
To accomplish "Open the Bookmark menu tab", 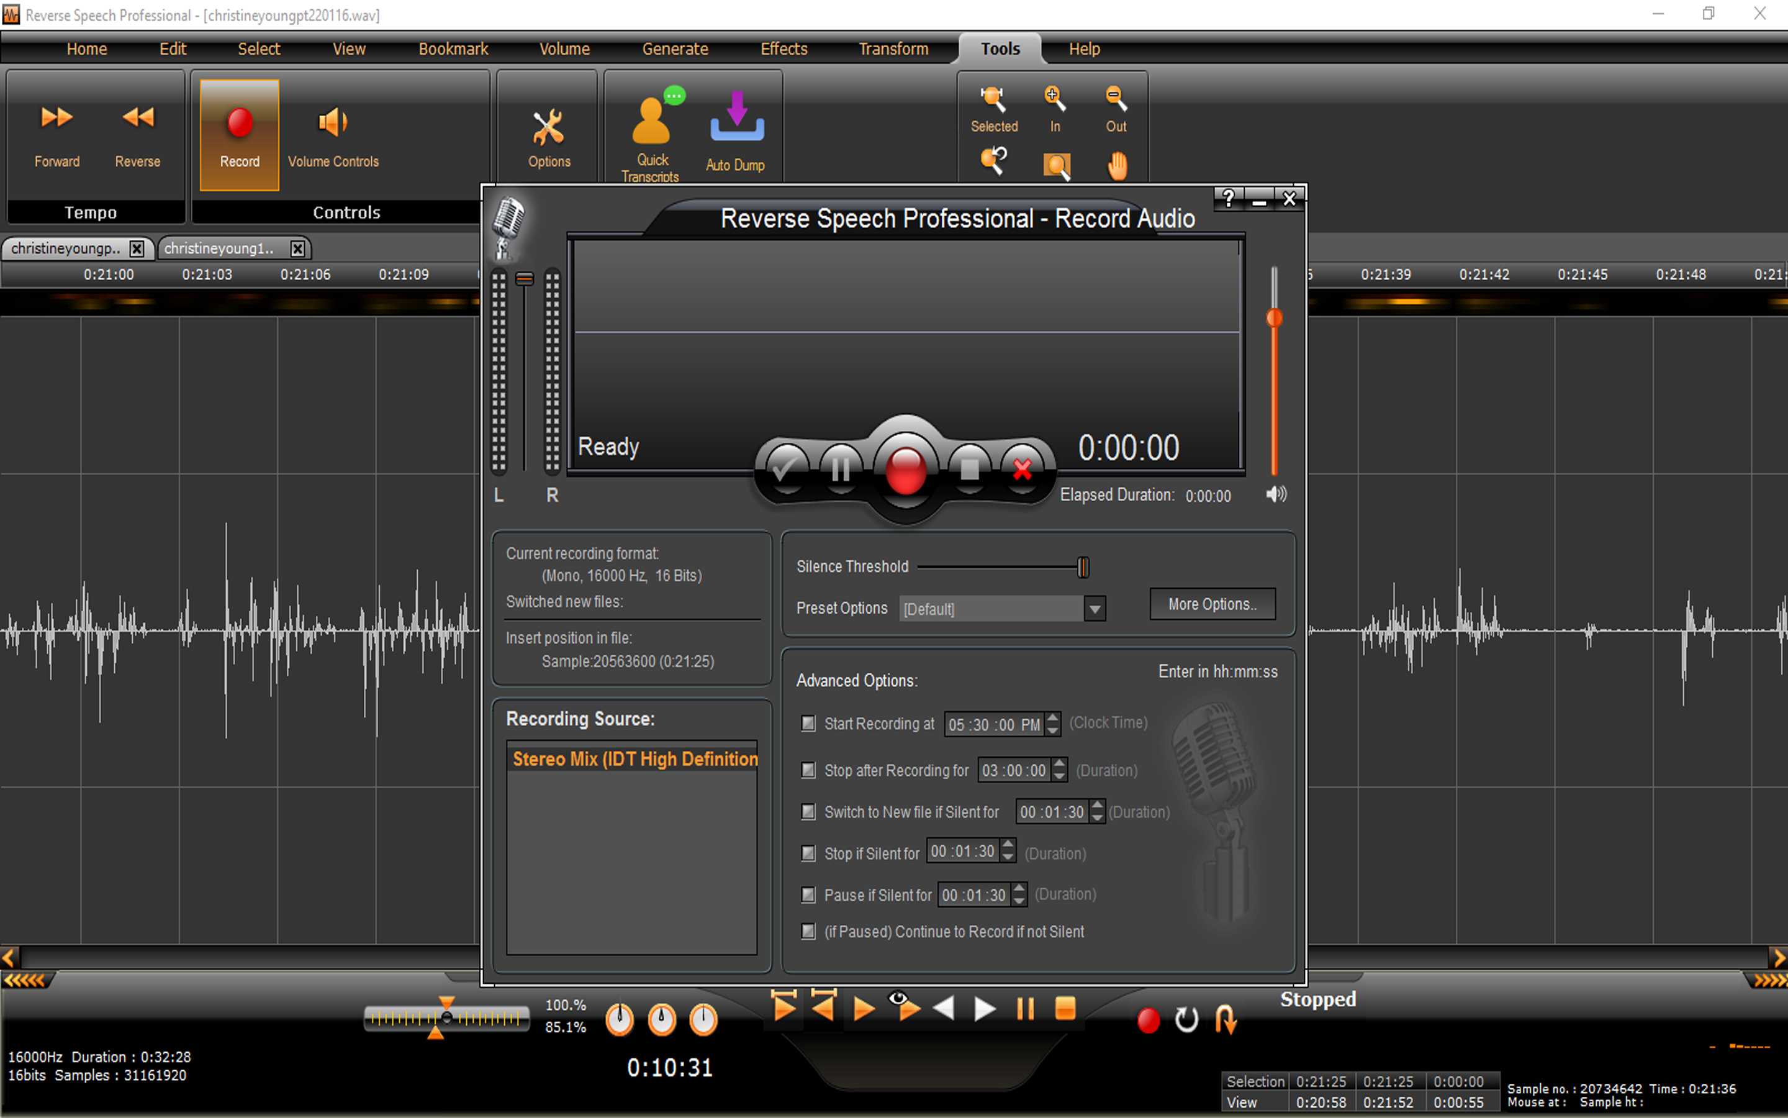I will pyautogui.click(x=454, y=49).
